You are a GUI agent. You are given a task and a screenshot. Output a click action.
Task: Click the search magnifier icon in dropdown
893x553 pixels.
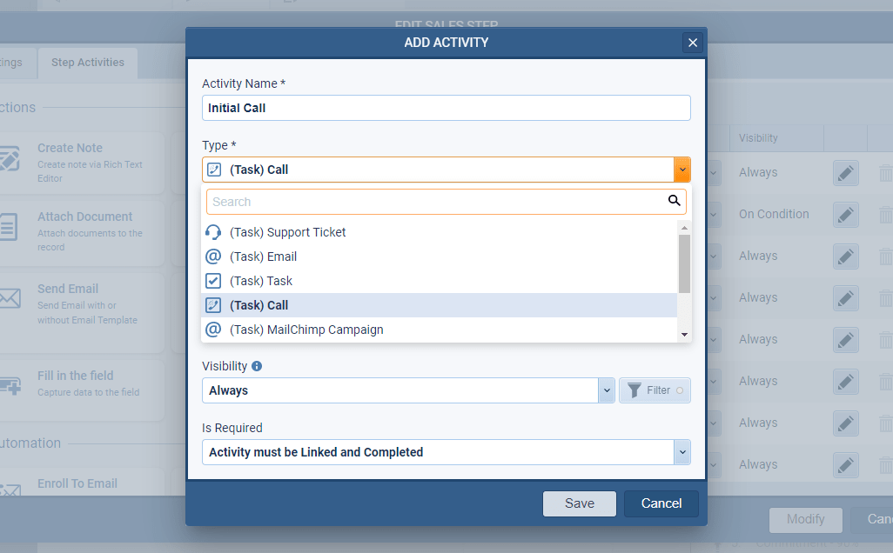click(674, 201)
